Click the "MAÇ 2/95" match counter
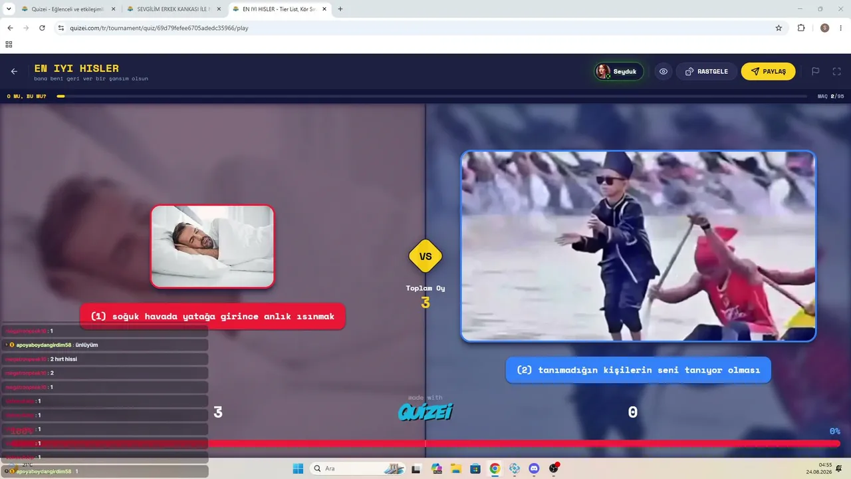The width and height of the screenshot is (851, 479). click(830, 96)
